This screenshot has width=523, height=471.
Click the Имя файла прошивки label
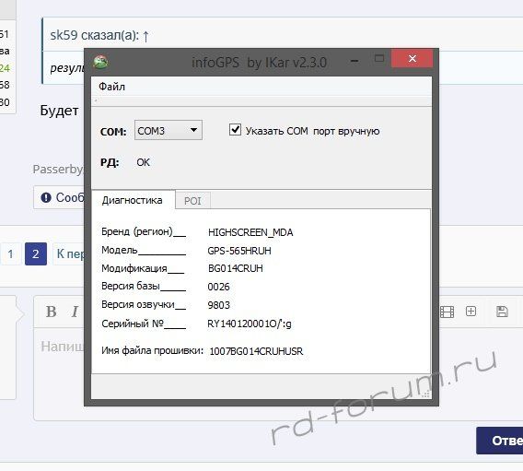click(152, 350)
